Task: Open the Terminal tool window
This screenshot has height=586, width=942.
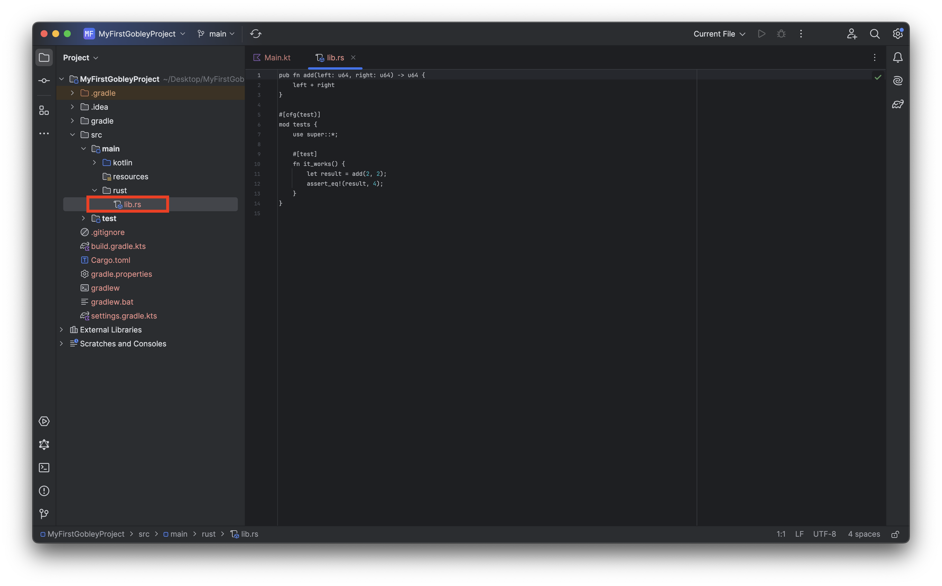Action: (44, 468)
